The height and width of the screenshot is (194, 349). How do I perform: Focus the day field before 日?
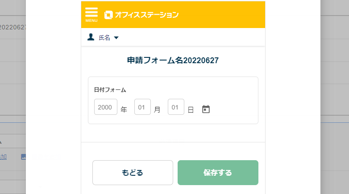[x=176, y=107]
